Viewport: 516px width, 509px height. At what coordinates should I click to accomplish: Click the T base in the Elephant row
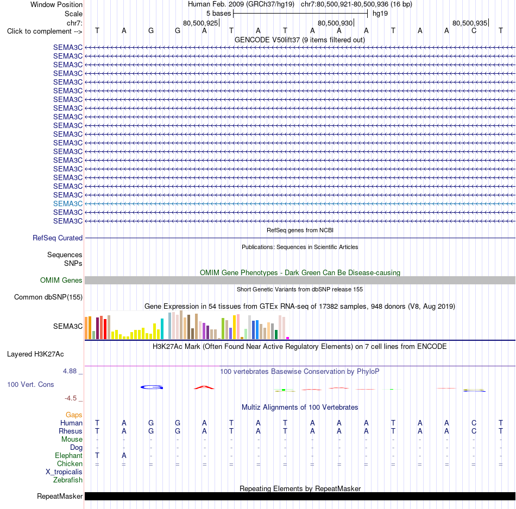point(97,455)
